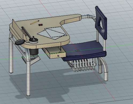Click the yellow pencil on the desk

(35, 22)
